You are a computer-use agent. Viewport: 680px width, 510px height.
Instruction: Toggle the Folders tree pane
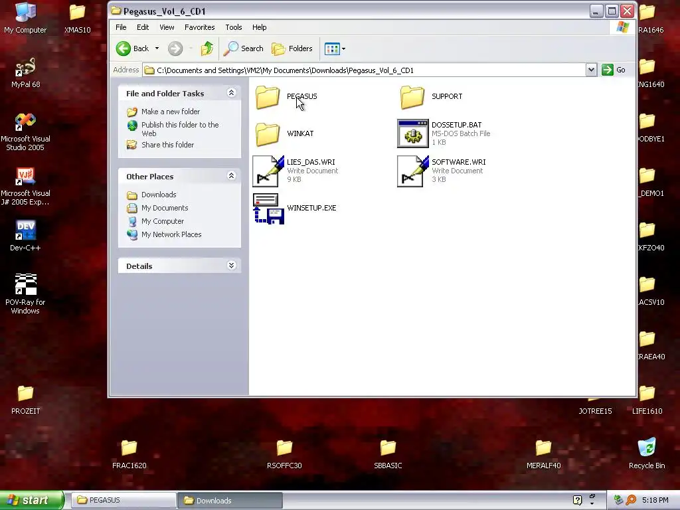pyautogui.click(x=292, y=48)
